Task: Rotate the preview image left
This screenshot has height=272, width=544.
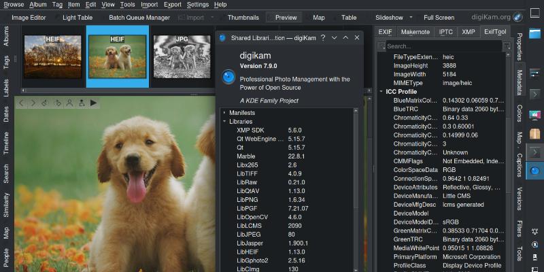Action: pos(44,103)
